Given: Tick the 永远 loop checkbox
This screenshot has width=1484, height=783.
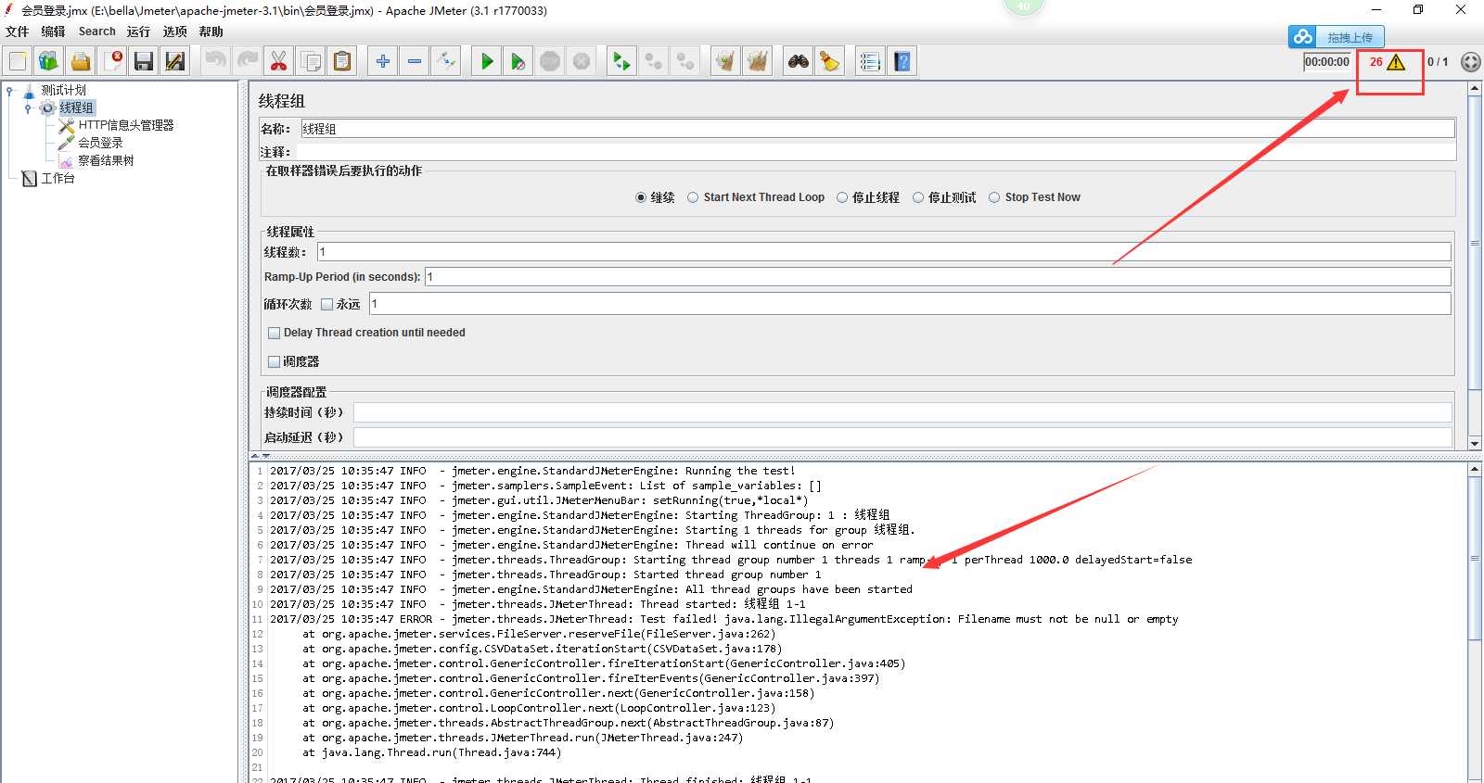Looking at the screenshot, I should (x=326, y=304).
